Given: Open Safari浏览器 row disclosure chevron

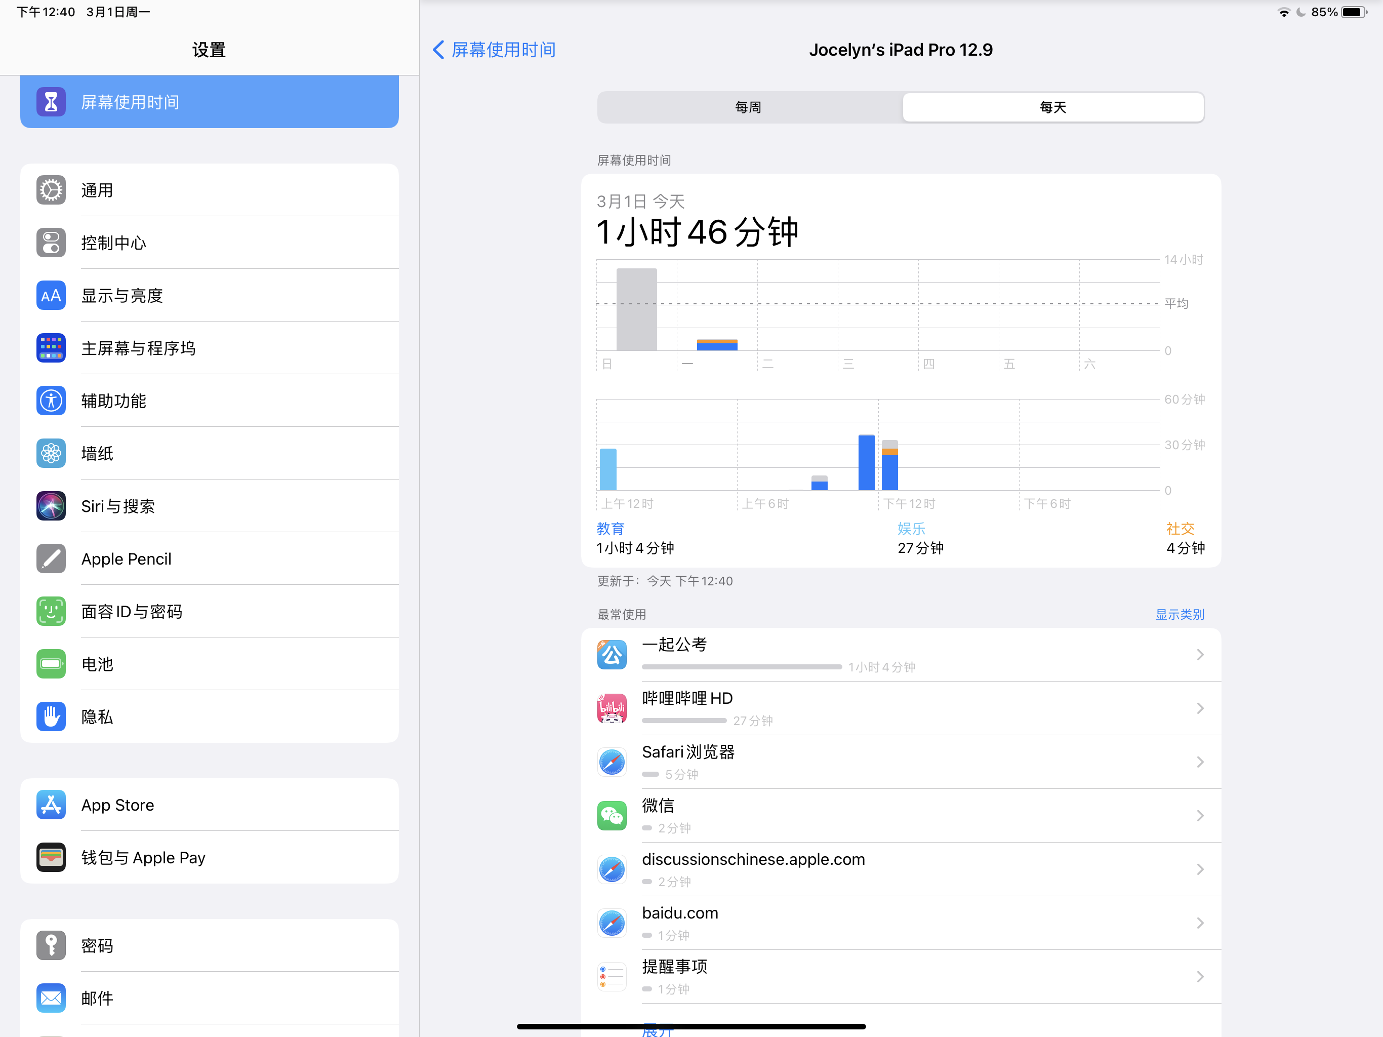Looking at the screenshot, I should pos(1200,762).
